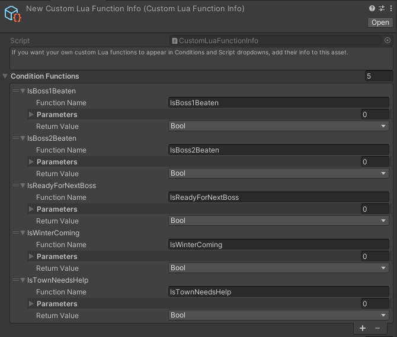Click the reorder handle beside IsTownNeedsHelp
This screenshot has height=337, width=397.
pyautogui.click(x=16, y=280)
